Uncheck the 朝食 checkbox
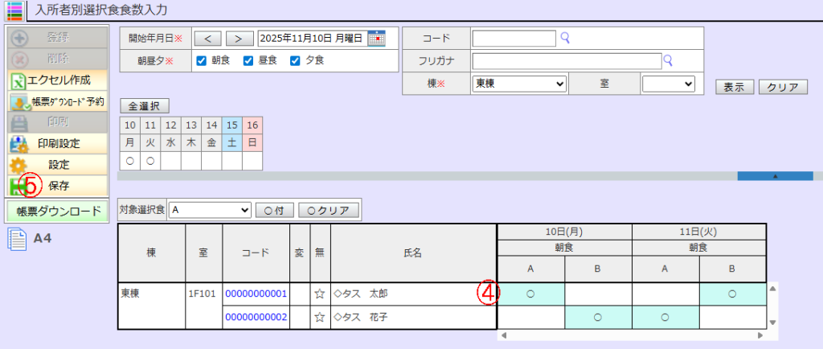The height and width of the screenshot is (349, 823). [202, 60]
